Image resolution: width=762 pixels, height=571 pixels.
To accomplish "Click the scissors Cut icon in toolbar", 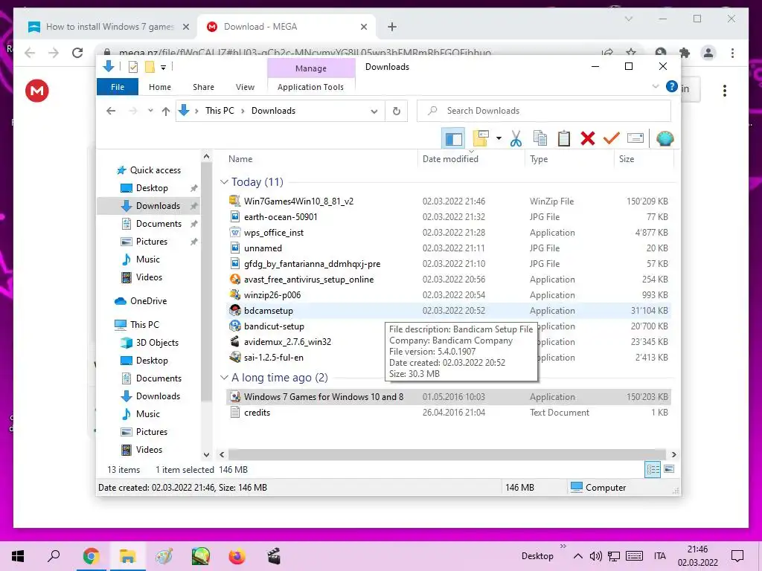I will (516, 138).
